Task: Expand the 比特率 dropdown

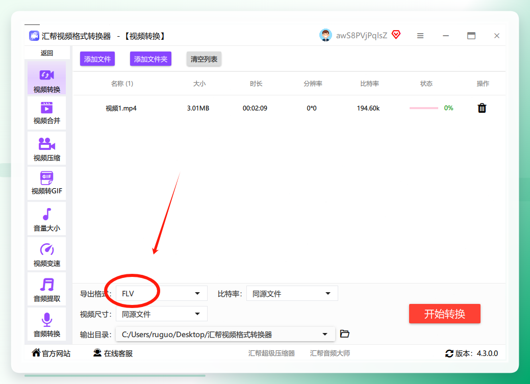Action: pyautogui.click(x=292, y=293)
